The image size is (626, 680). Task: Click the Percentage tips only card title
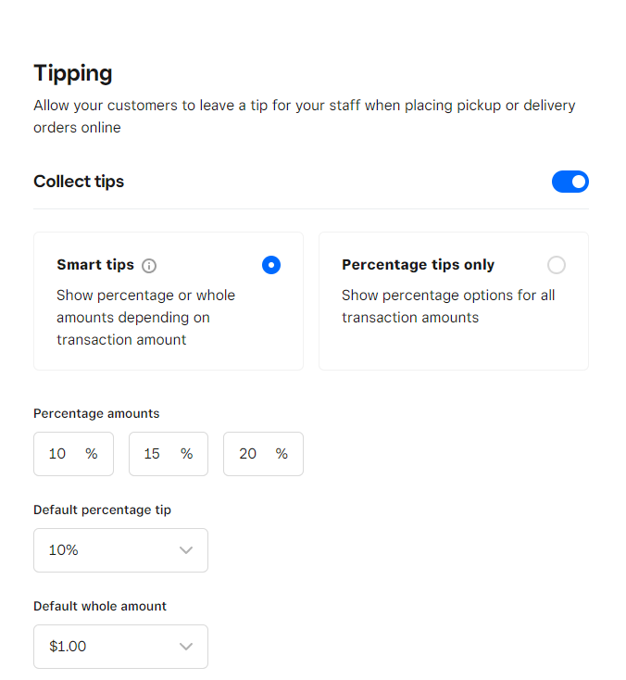418,265
